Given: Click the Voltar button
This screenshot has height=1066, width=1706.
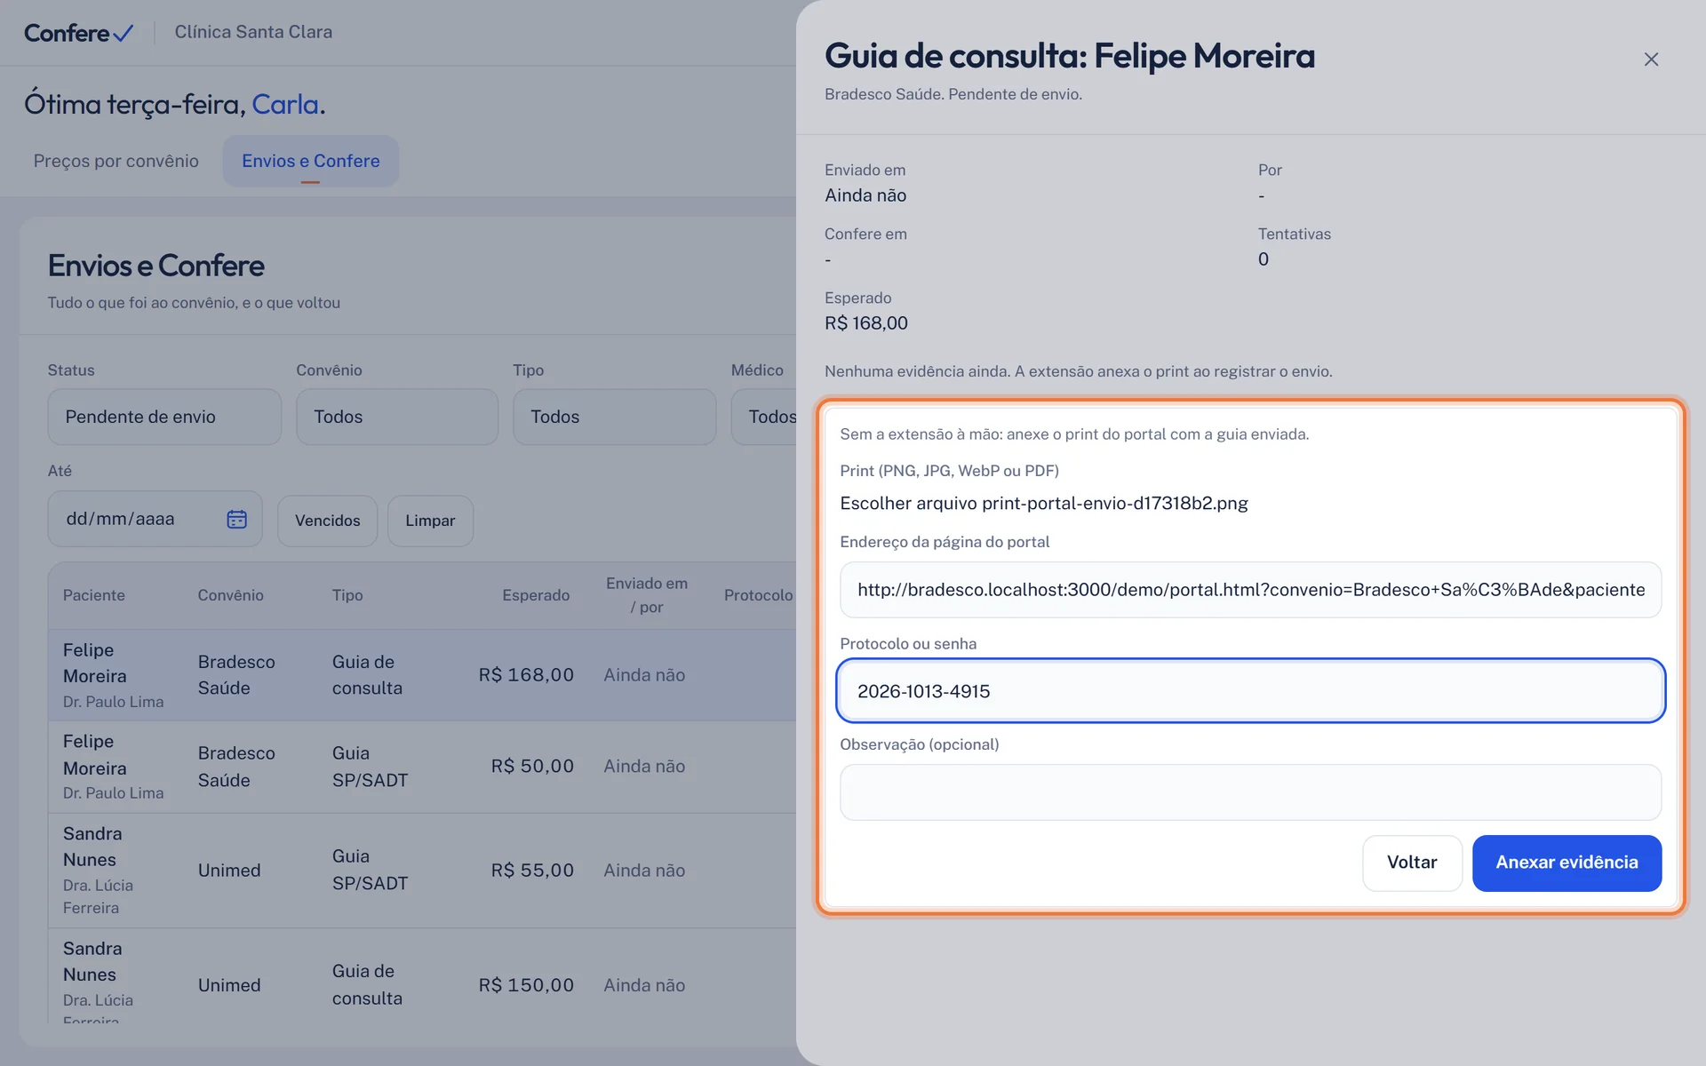Looking at the screenshot, I should pyautogui.click(x=1412, y=863).
